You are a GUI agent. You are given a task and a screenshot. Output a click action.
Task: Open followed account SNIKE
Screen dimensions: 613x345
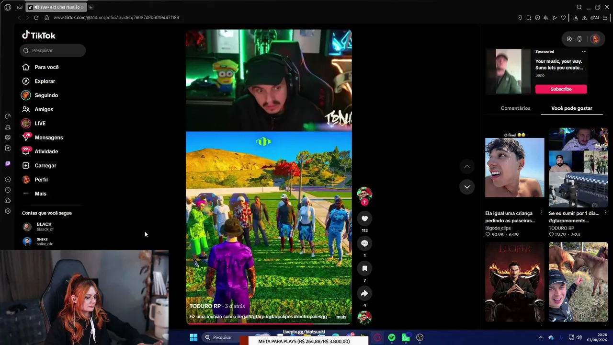pos(38,241)
